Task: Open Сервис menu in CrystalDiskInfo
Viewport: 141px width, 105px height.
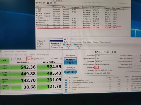Action: [x=79, y=42]
